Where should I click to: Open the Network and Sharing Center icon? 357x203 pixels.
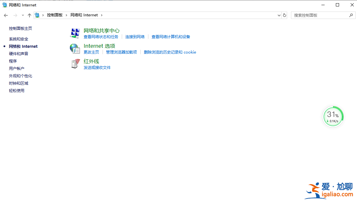click(x=75, y=33)
